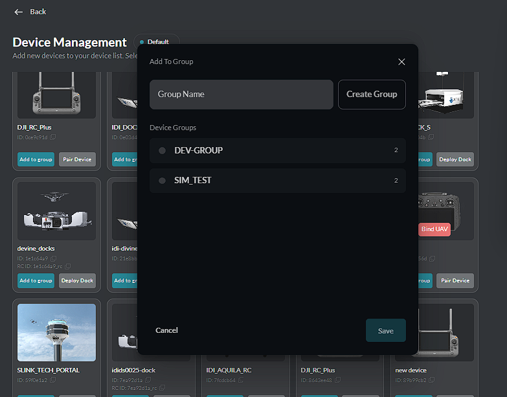Pair Device for DJI_RC_Plus ID 0ce9c91d
Screen dimensions: 507x397
tap(77, 159)
